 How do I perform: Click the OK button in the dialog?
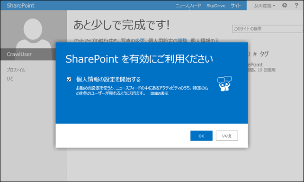(x=201, y=136)
